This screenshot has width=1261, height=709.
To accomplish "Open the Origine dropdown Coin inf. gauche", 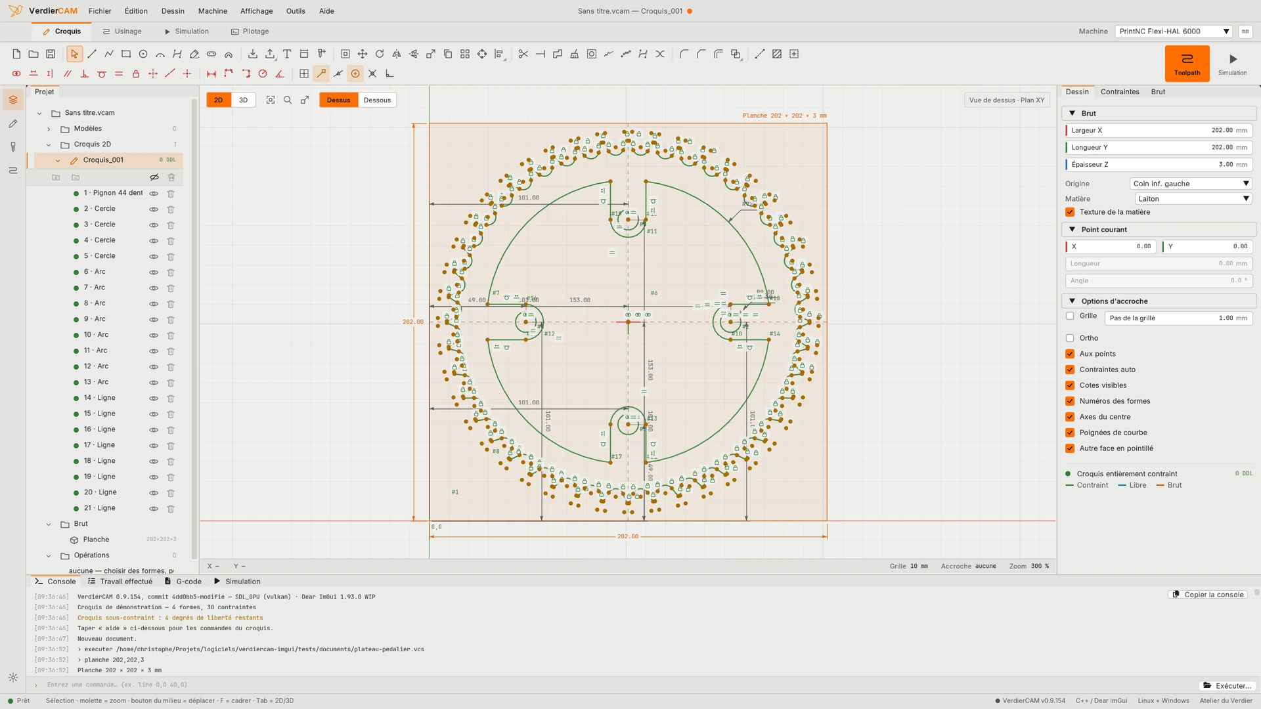I will pos(1191,184).
